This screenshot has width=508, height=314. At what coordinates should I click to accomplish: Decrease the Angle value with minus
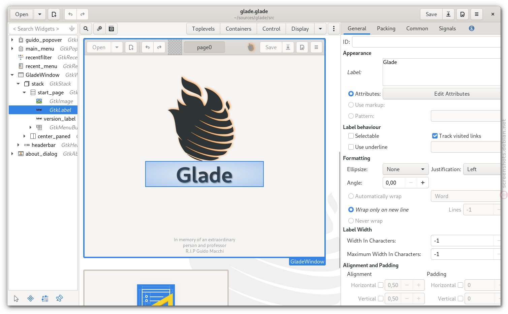point(411,183)
